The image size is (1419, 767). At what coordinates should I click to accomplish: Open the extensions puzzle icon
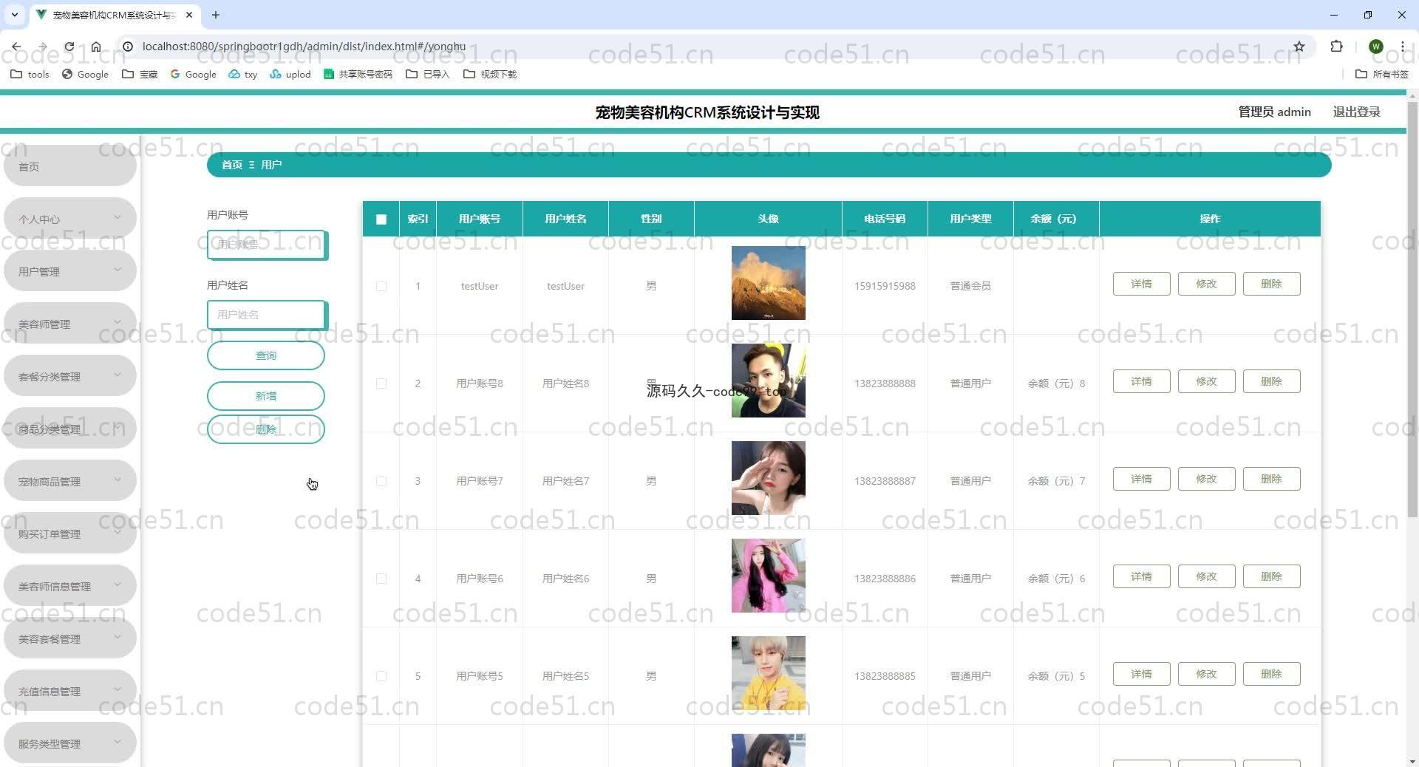[x=1336, y=47]
